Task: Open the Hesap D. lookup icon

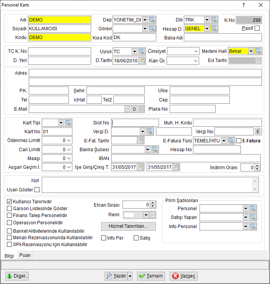Action: (214, 28)
